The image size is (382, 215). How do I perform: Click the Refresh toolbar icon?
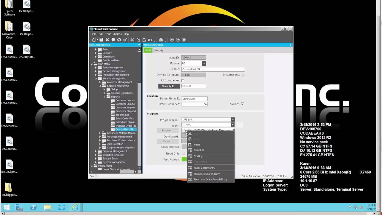(119, 40)
